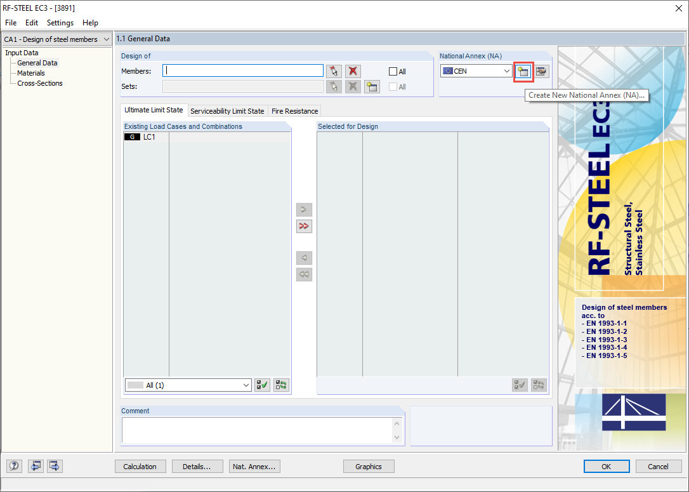
Task: Open the Help menu
Action: pyautogui.click(x=90, y=23)
